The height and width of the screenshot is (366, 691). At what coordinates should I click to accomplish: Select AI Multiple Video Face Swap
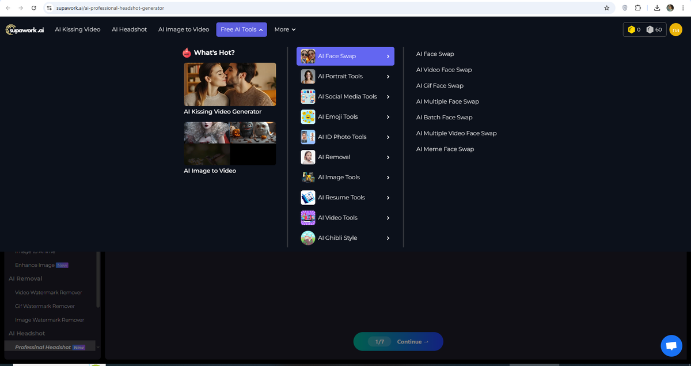coord(457,133)
